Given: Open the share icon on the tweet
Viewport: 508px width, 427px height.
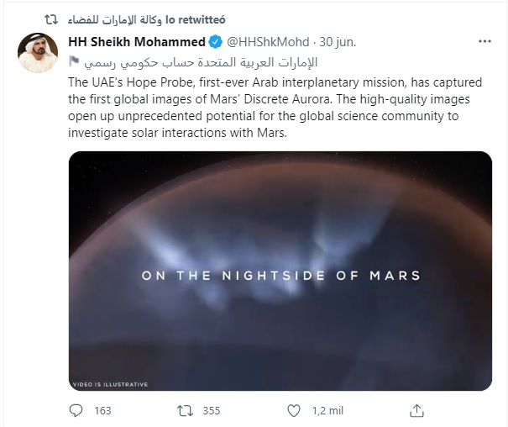Looking at the screenshot, I should tap(416, 411).
